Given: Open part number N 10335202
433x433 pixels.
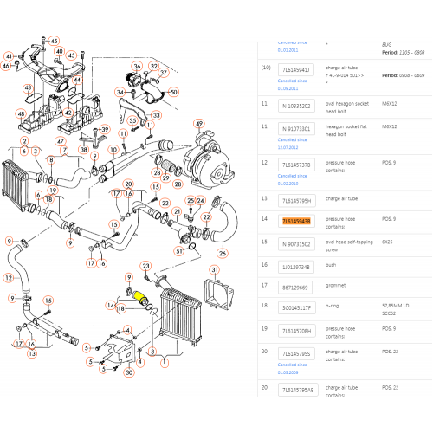Looking at the screenshot, I should (x=296, y=106).
